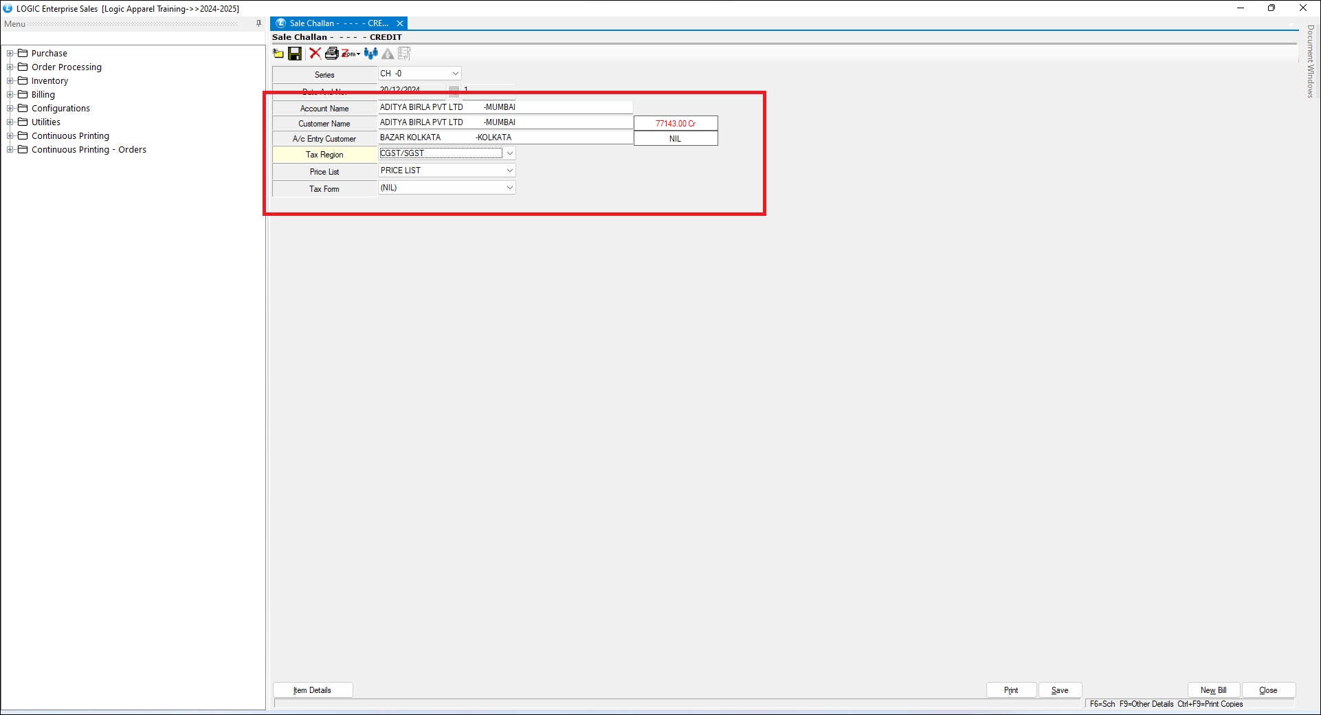Click the floppy disk save icon
1321x715 pixels.
point(295,54)
